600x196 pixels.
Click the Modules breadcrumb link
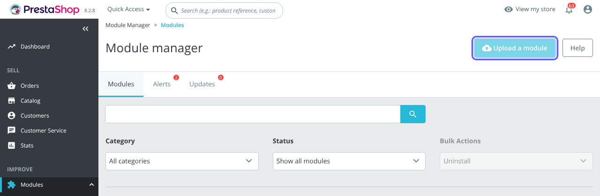[172, 25]
